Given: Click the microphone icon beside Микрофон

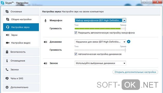Looking at the screenshot, I should pyautogui.click(x=46, y=21).
